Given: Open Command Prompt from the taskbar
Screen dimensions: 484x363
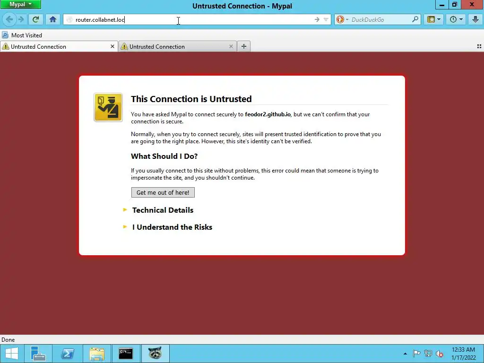Looking at the screenshot, I should point(126,354).
